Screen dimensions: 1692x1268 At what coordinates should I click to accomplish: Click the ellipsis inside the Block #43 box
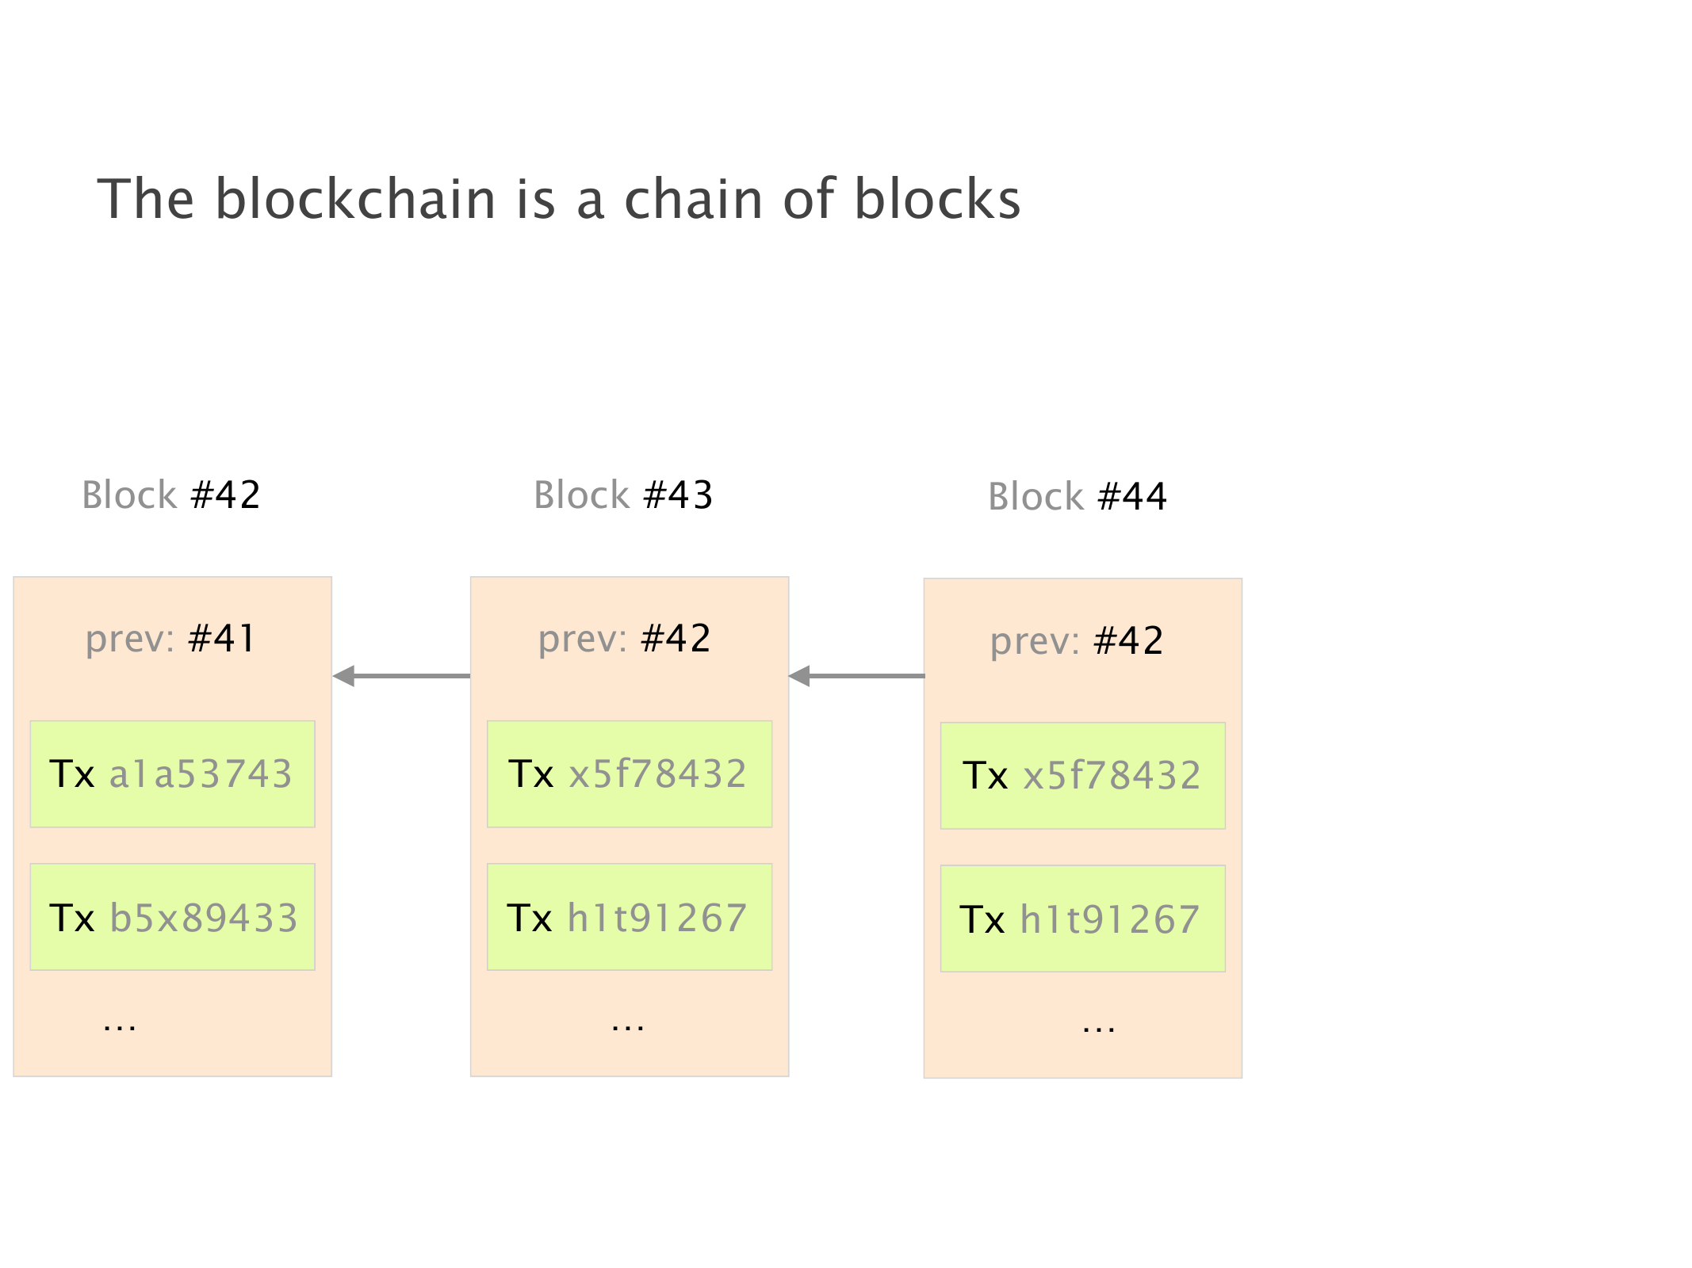point(628,1025)
